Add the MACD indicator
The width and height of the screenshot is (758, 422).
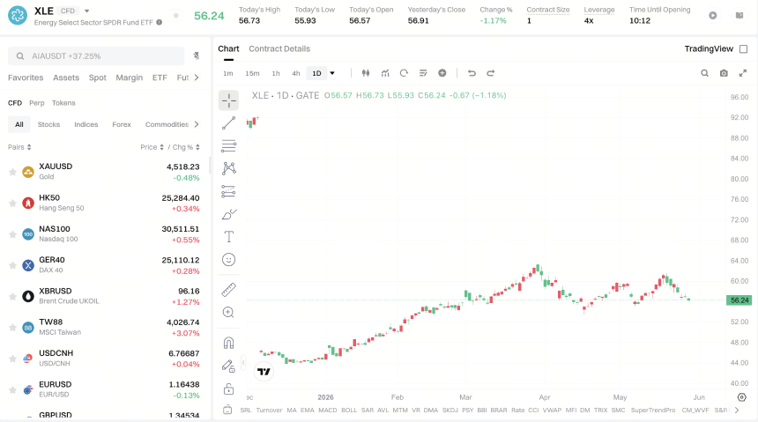(327, 410)
